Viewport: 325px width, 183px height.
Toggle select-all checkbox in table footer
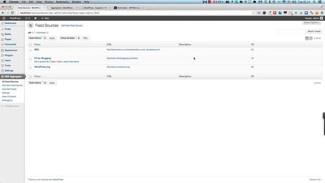coord(30,76)
